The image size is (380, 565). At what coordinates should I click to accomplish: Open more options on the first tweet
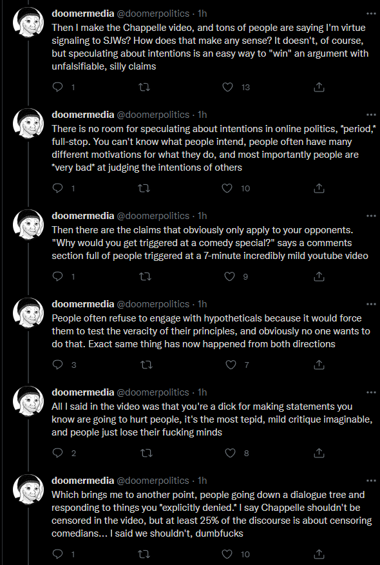[371, 14]
